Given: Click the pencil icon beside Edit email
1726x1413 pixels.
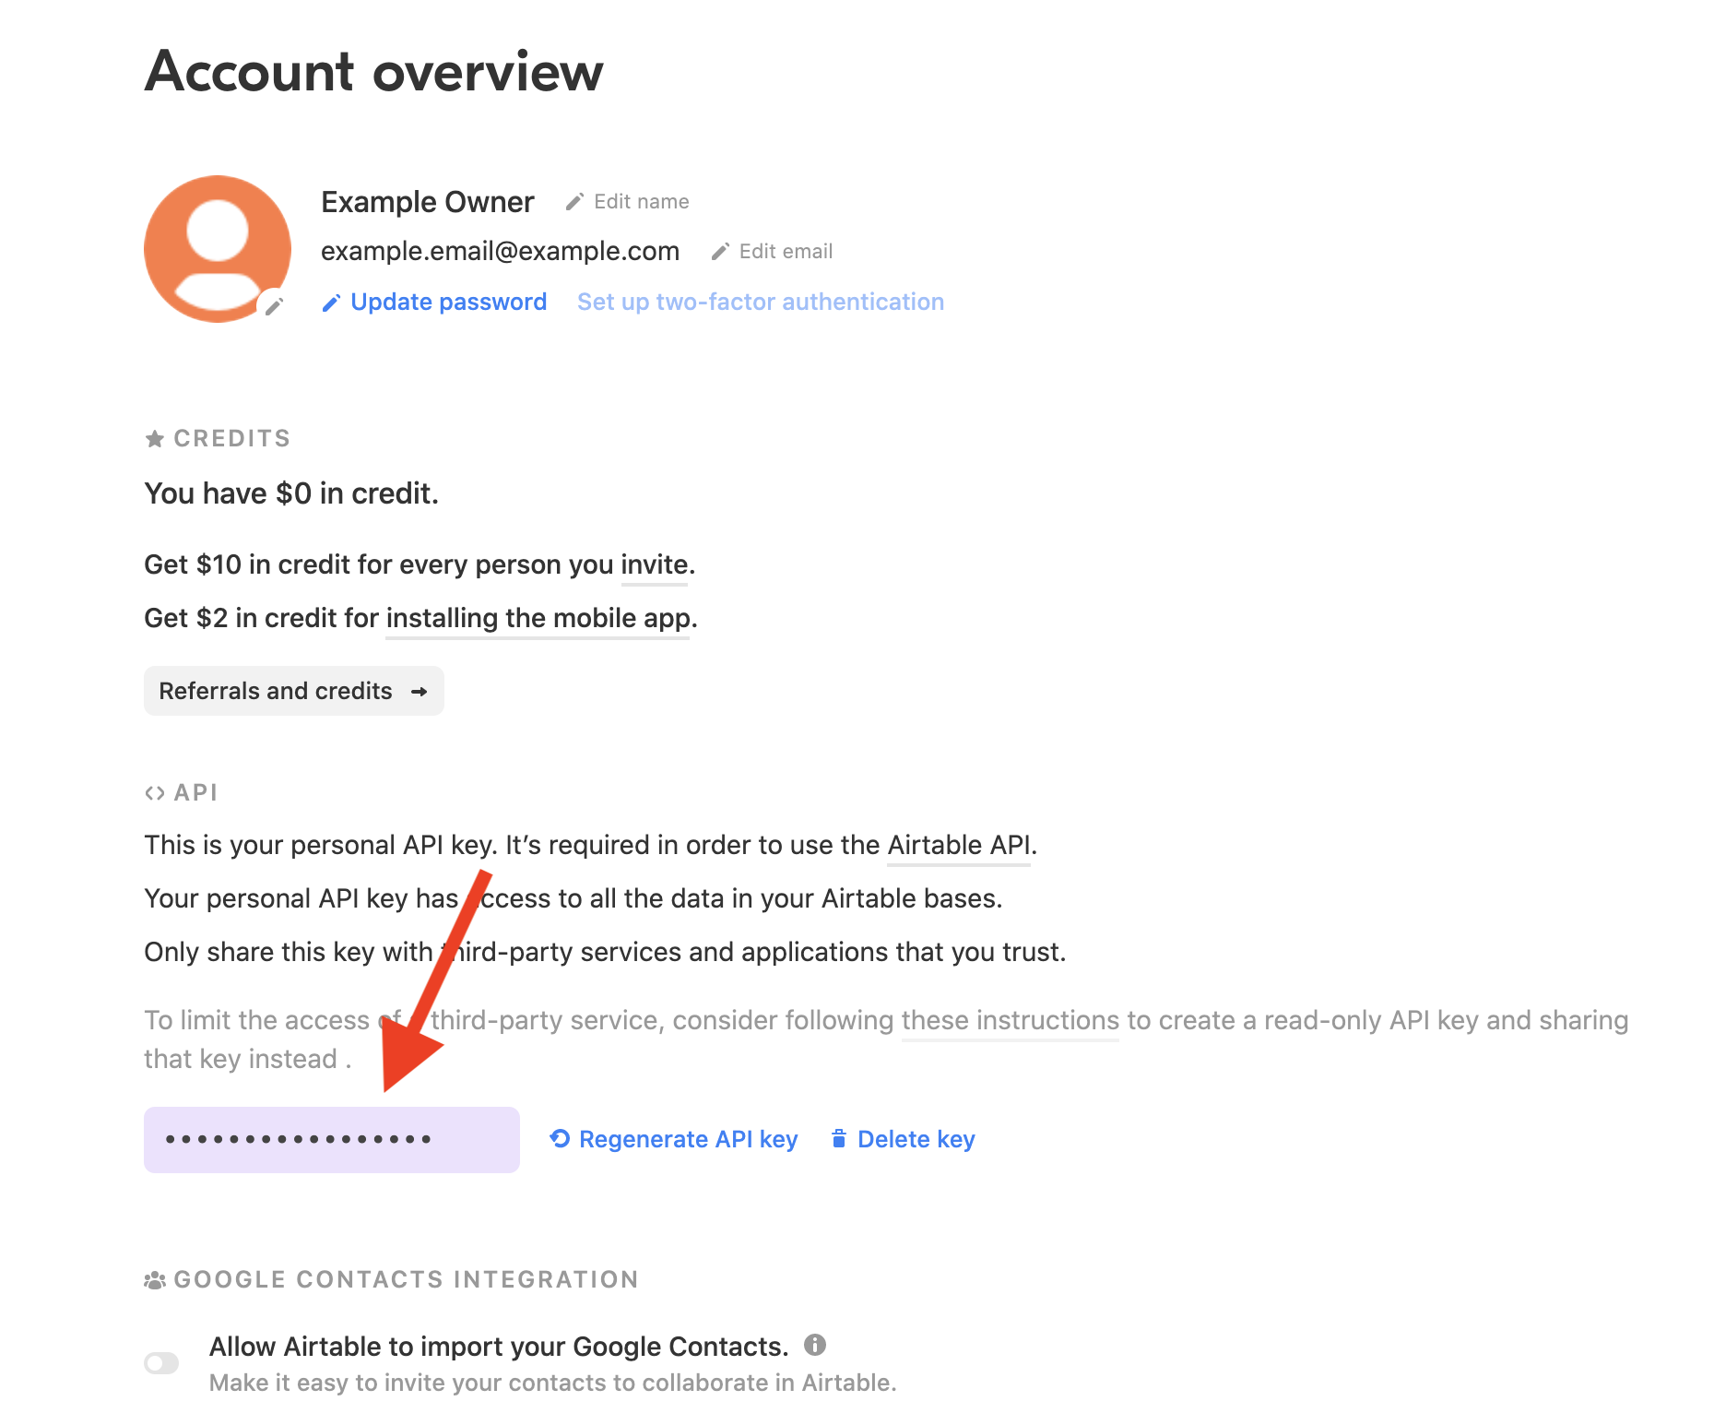Looking at the screenshot, I should pyautogui.click(x=720, y=252).
